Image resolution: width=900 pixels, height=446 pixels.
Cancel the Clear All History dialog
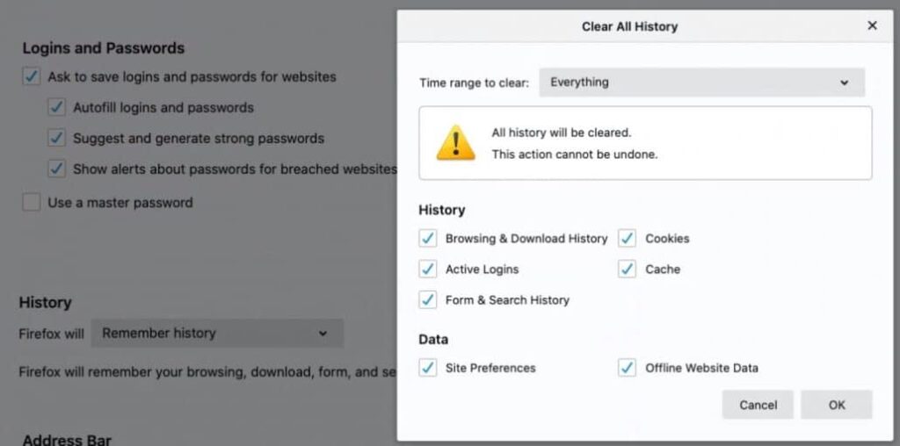(758, 405)
